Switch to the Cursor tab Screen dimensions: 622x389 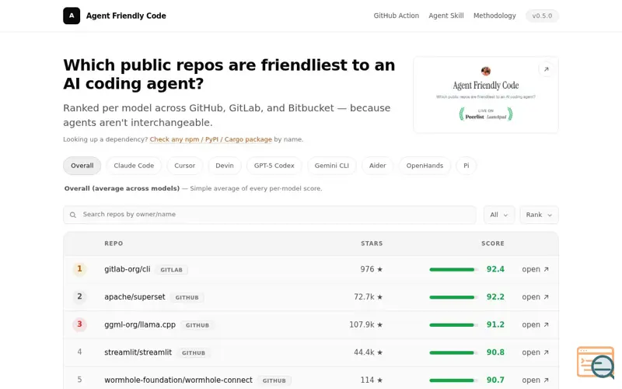pos(185,166)
